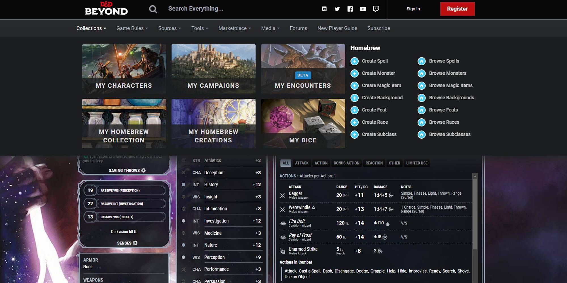Click the plus icon beside Create Race
The width and height of the screenshot is (567, 283).
(x=354, y=122)
